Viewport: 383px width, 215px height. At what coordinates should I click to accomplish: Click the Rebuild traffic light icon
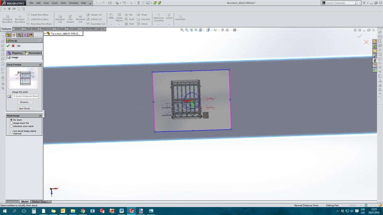pyautogui.click(x=138, y=3)
